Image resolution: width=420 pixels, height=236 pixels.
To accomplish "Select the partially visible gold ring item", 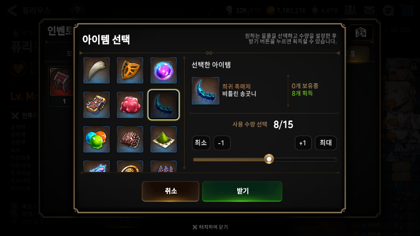I will pos(130,166).
